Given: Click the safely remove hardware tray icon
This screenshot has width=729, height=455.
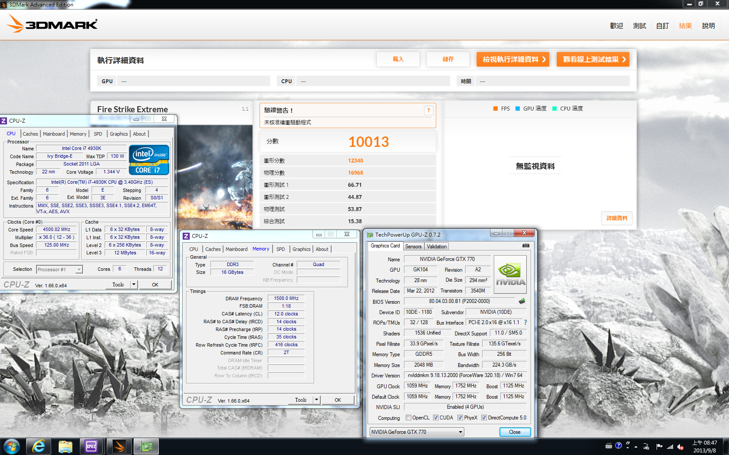Looking at the screenshot, I should (x=646, y=447).
